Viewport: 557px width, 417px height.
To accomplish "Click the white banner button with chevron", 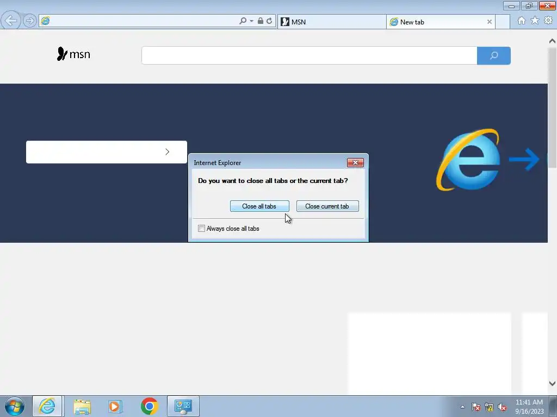I will click(x=107, y=152).
